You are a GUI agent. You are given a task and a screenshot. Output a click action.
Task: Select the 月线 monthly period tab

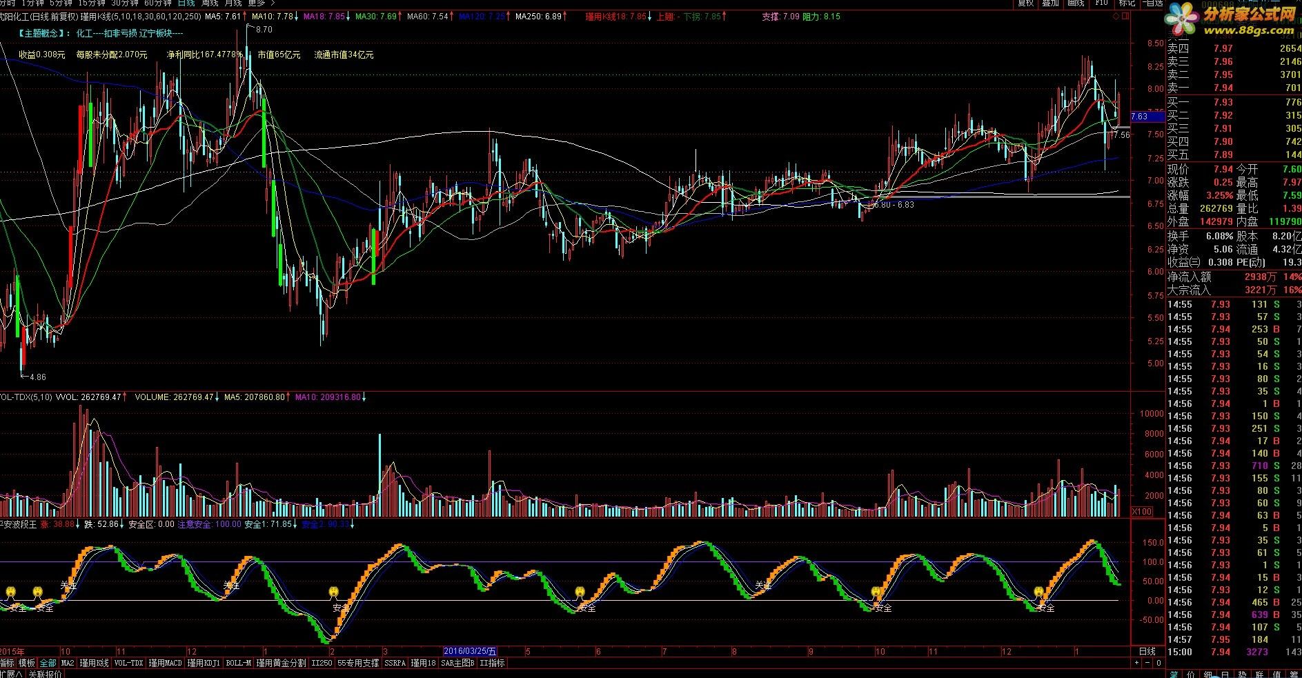point(233,3)
